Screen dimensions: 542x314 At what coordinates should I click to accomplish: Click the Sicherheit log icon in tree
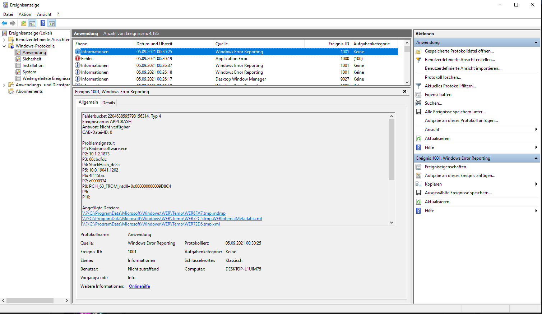click(x=18, y=59)
